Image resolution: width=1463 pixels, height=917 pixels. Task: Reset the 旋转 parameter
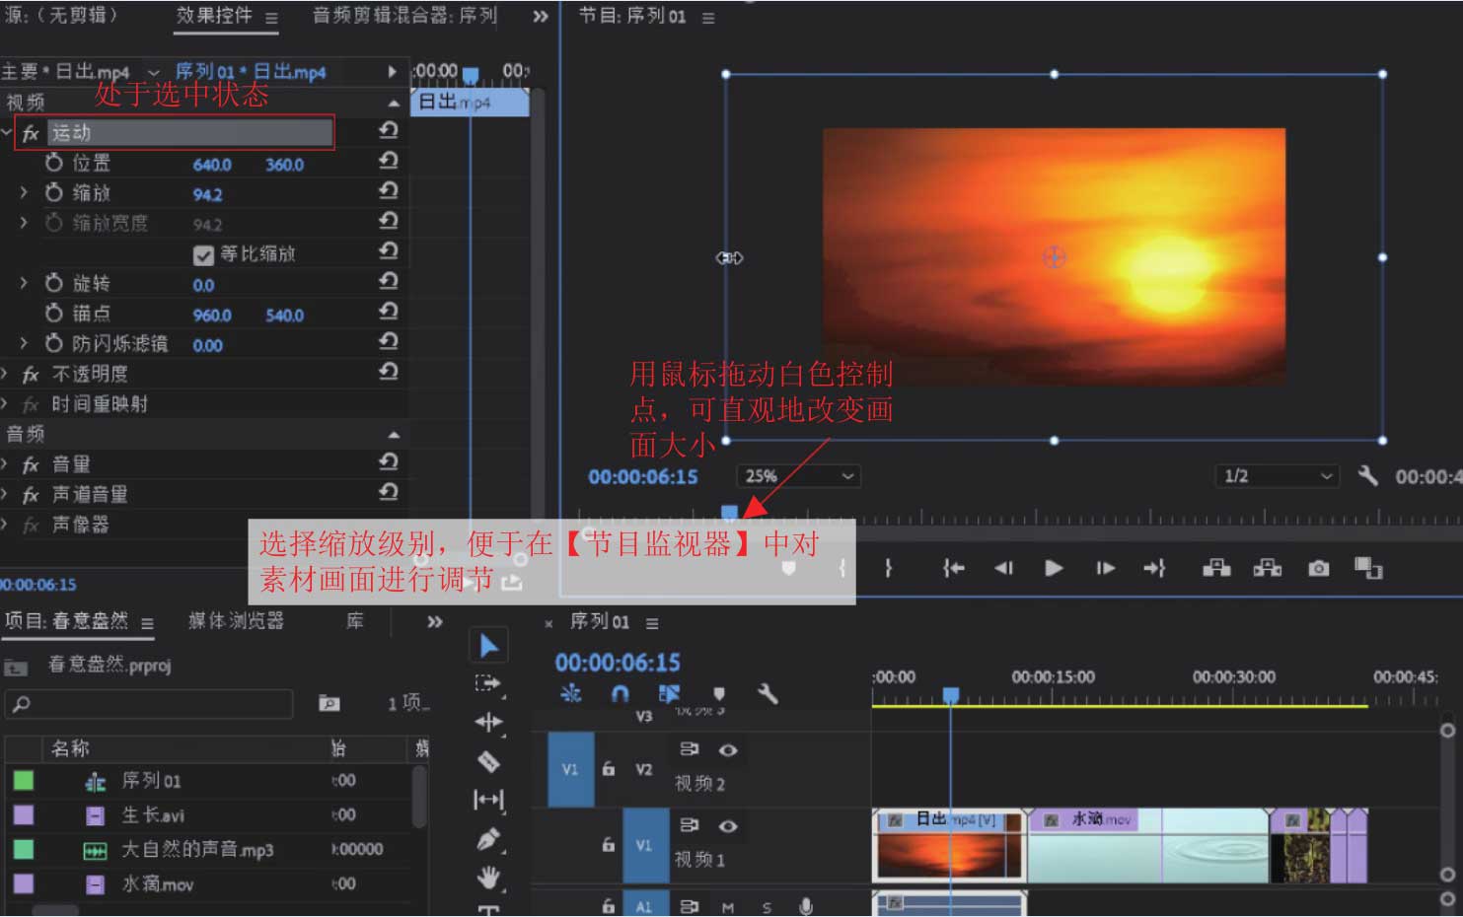(388, 281)
